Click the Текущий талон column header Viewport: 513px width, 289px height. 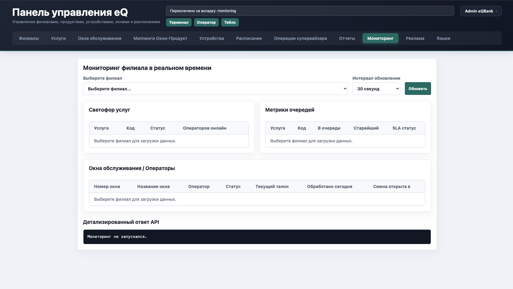click(x=272, y=186)
